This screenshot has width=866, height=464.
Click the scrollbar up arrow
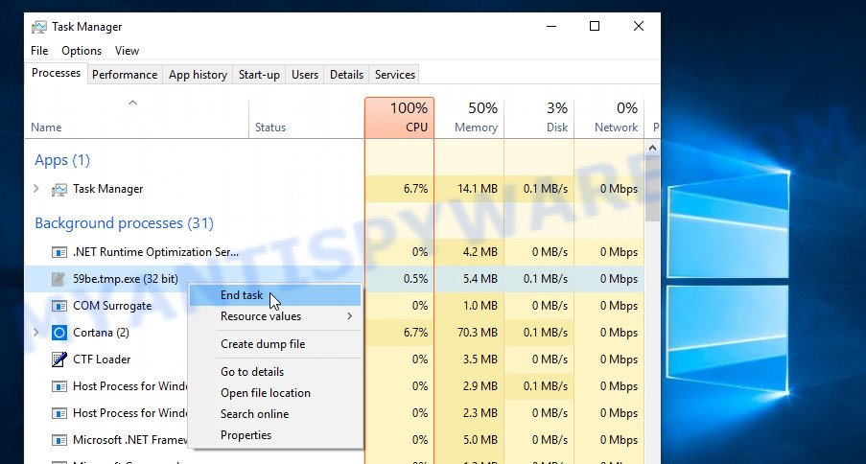tap(652, 148)
